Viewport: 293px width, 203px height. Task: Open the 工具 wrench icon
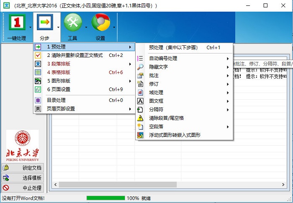click(73, 23)
